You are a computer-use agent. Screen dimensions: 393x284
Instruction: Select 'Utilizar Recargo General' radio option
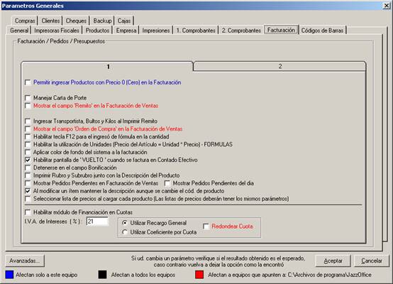pyautogui.click(x=125, y=223)
